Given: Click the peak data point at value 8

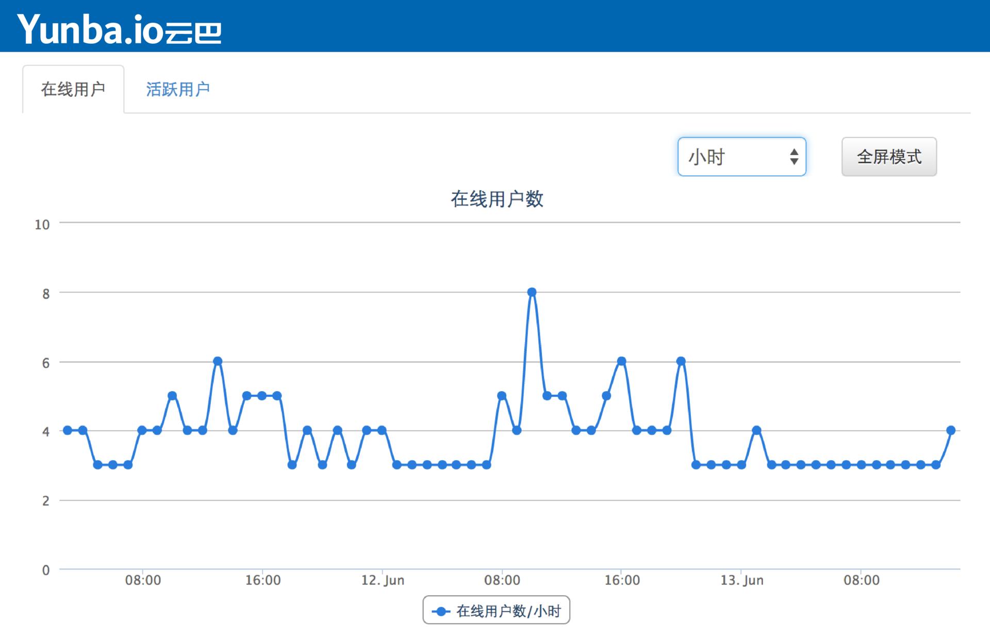Looking at the screenshot, I should point(532,292).
